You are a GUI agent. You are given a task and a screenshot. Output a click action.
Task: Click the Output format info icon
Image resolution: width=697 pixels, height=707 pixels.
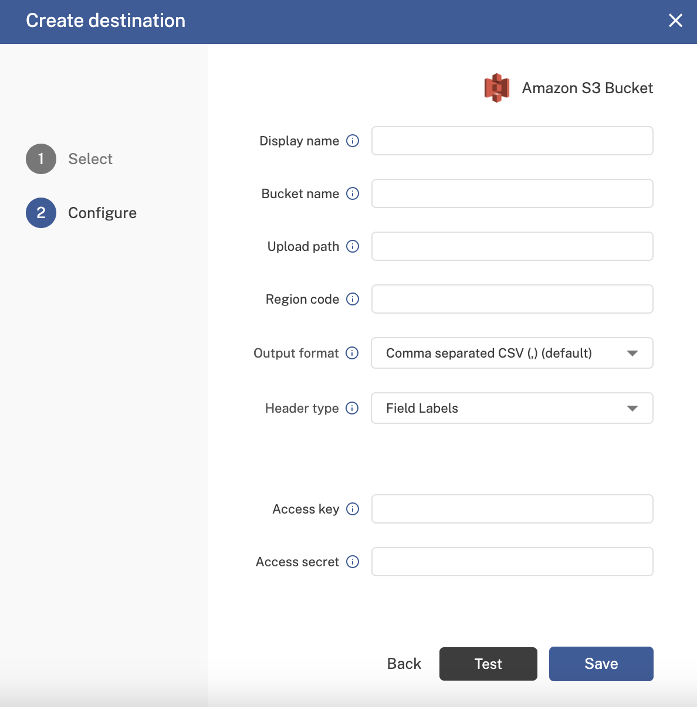352,353
